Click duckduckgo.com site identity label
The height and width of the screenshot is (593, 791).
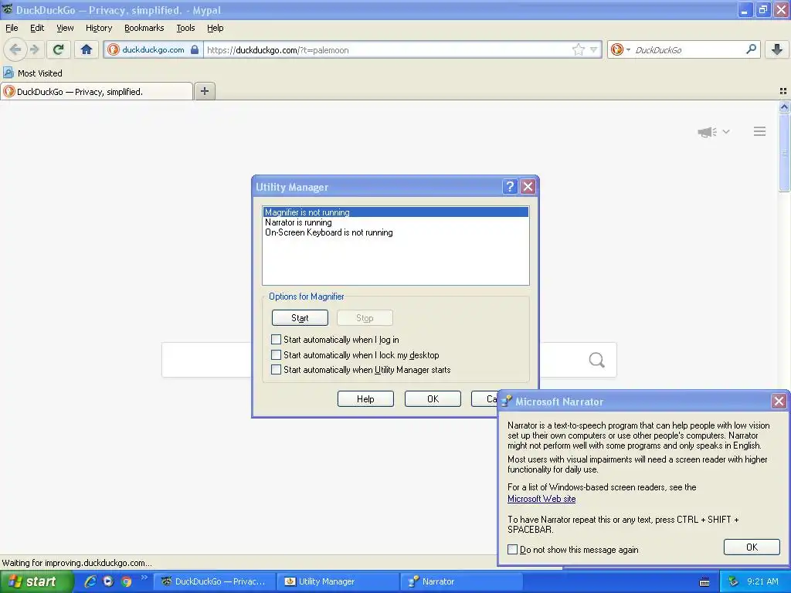pyautogui.click(x=153, y=49)
